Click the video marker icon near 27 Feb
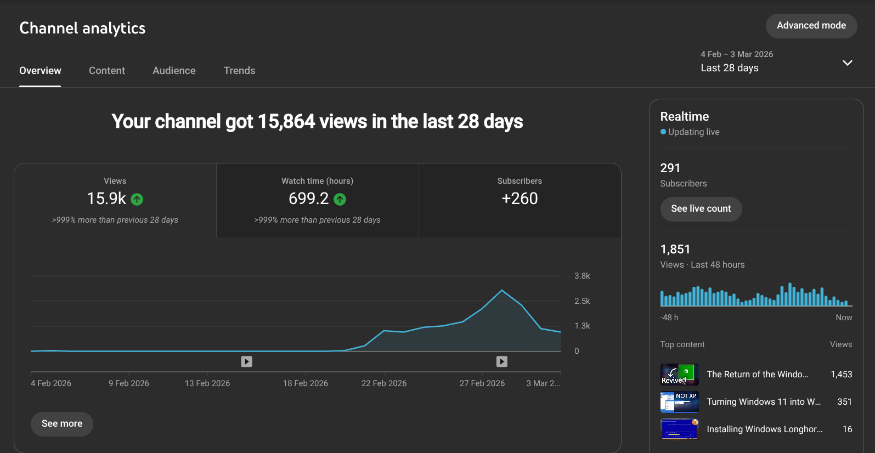875x453 pixels. pyautogui.click(x=502, y=361)
